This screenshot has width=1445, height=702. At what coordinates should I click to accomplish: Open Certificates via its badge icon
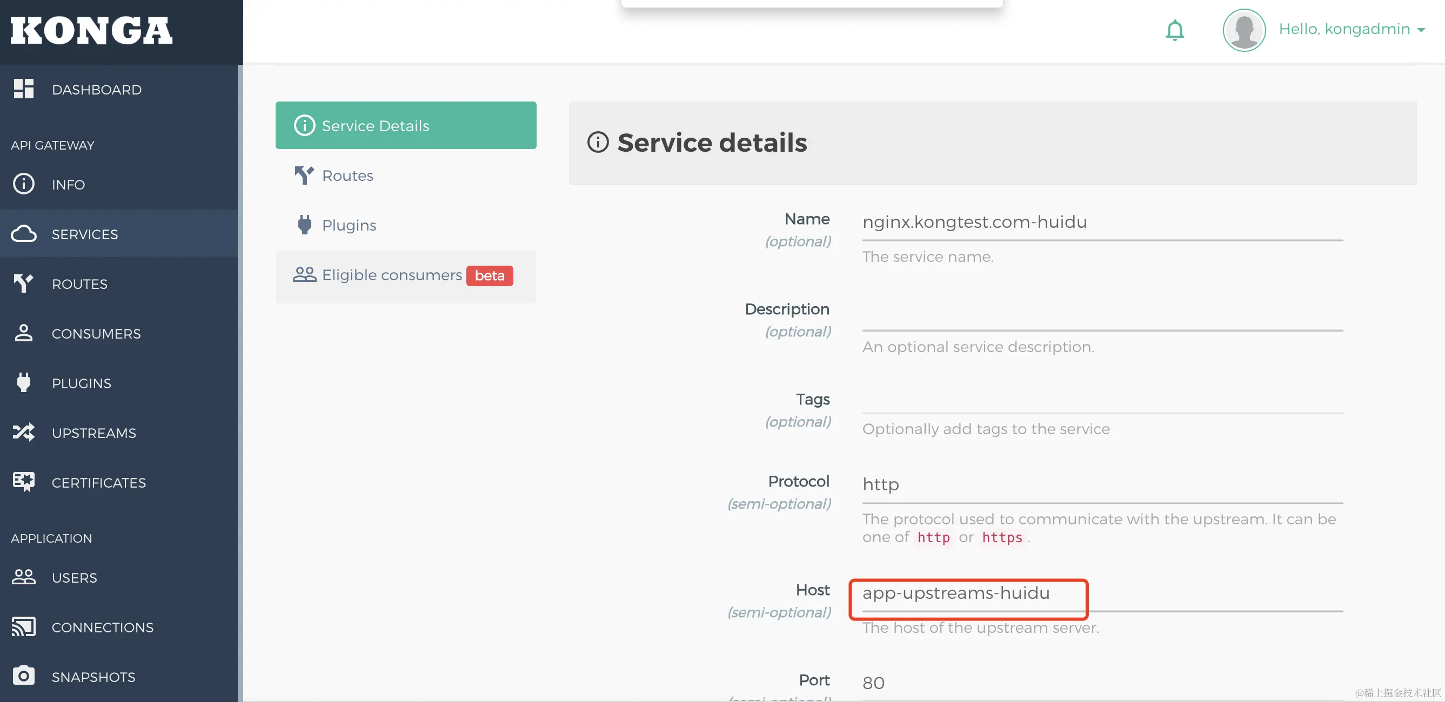pyautogui.click(x=24, y=482)
